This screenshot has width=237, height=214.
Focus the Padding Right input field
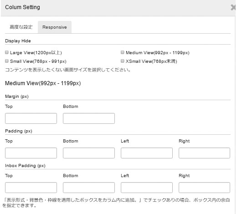pos(205,153)
